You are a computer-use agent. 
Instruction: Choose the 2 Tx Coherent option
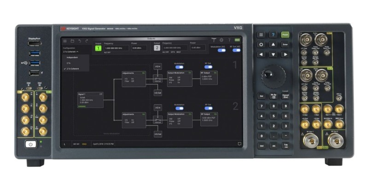coord(74,68)
